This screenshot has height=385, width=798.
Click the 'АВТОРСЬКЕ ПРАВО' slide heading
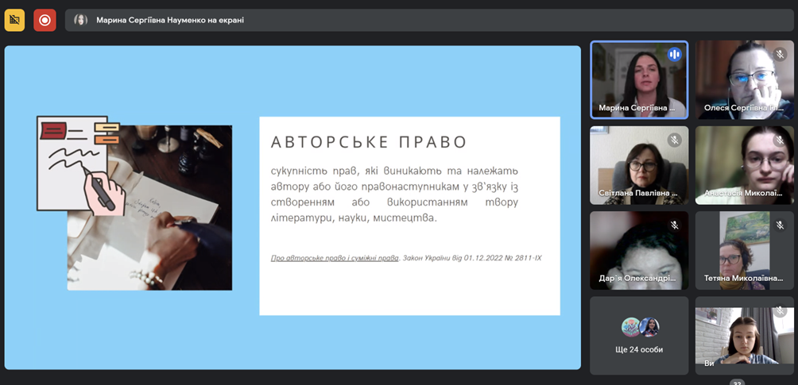pos(369,142)
